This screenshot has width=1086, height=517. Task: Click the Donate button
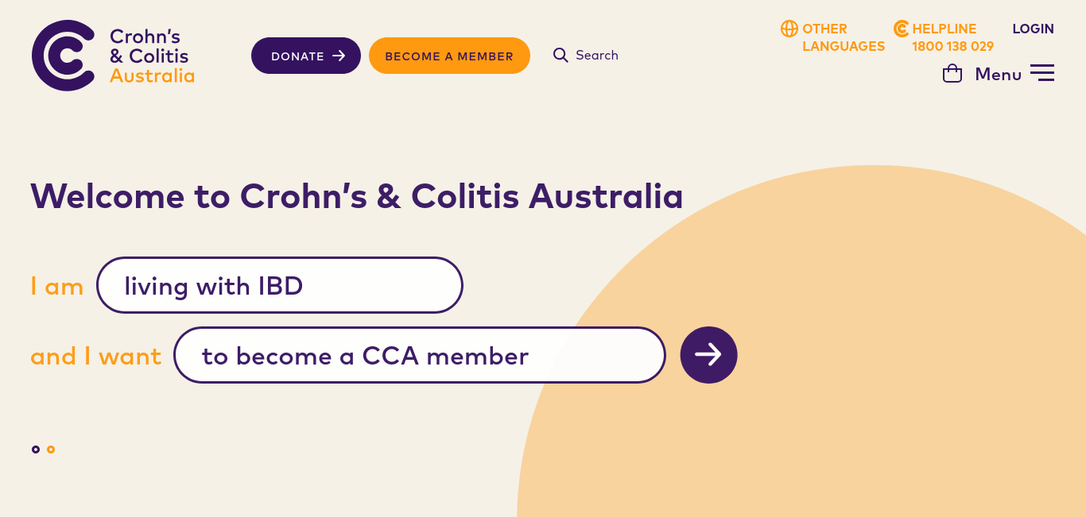(x=306, y=56)
